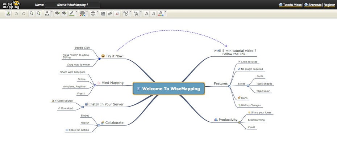
Task: Click the people icon beside Collaborate
Action: (103, 122)
